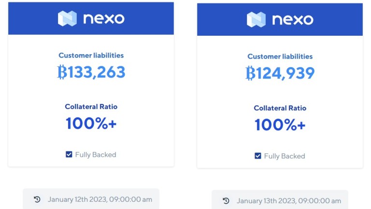
Task: Click Customer liabilities label above ₿124,939
Action: 280,57
